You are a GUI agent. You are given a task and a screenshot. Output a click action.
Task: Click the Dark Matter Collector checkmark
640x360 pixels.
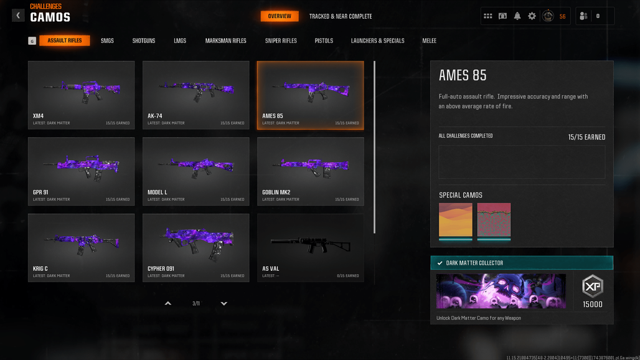440,263
